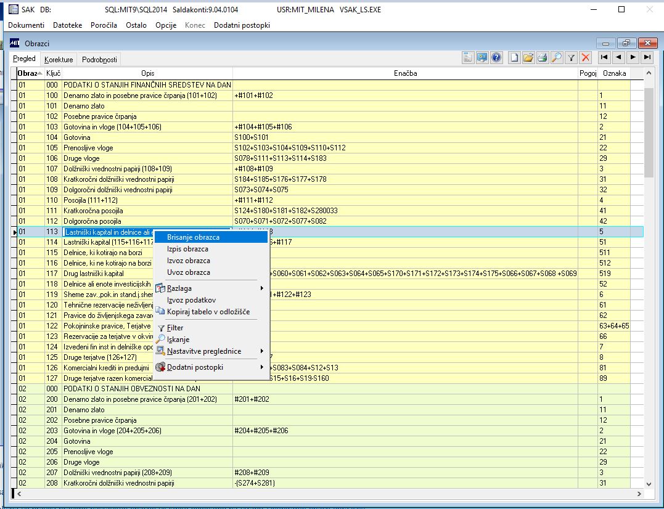Select Kopiraj tabelo v odložišče

(208, 312)
